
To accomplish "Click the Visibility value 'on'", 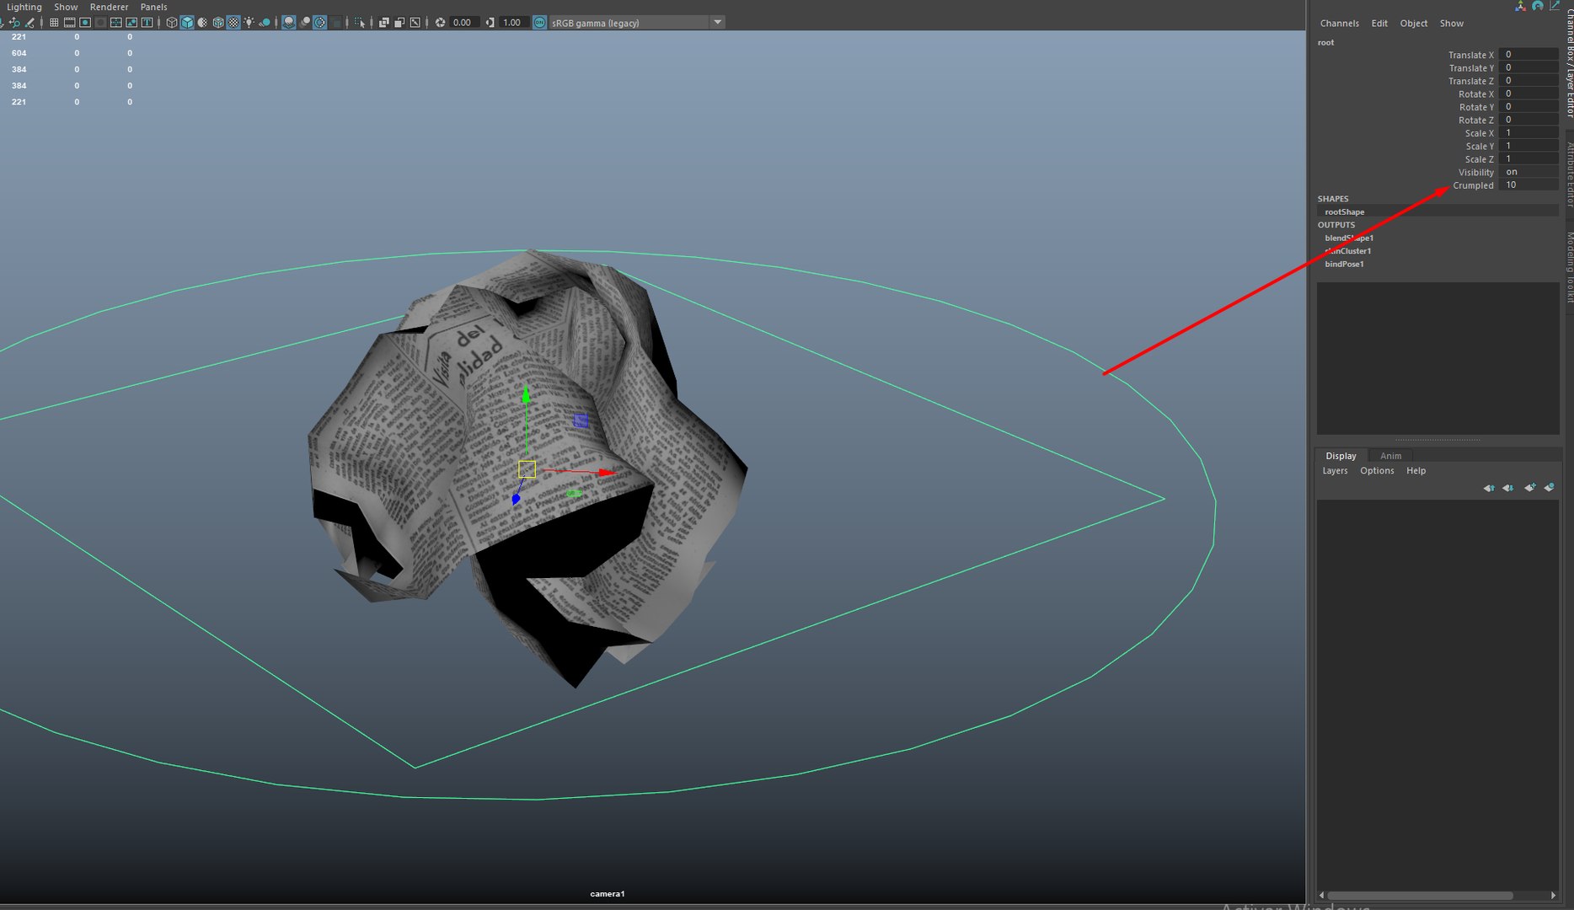I will point(1528,172).
